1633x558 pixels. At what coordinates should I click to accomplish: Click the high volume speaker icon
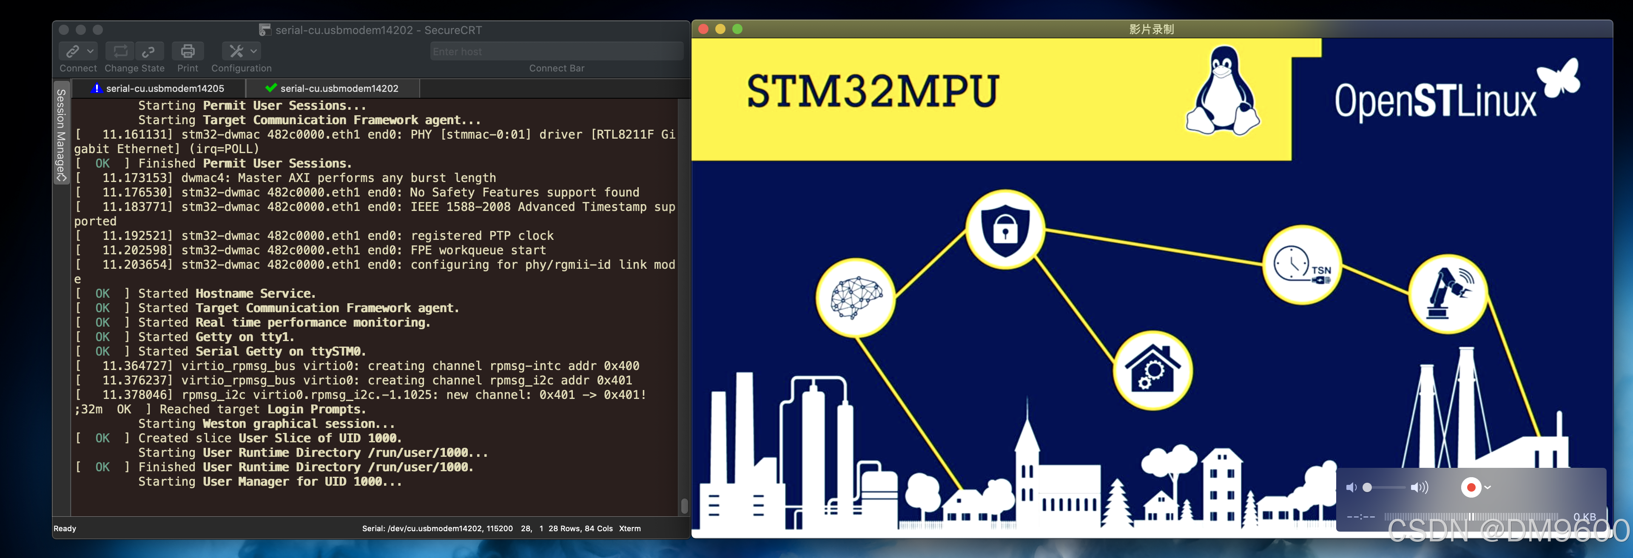[1419, 487]
